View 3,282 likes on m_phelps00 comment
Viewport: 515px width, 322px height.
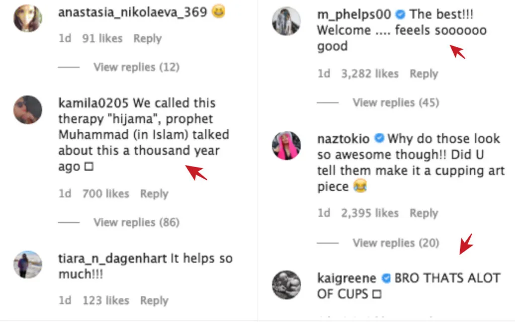370,74
